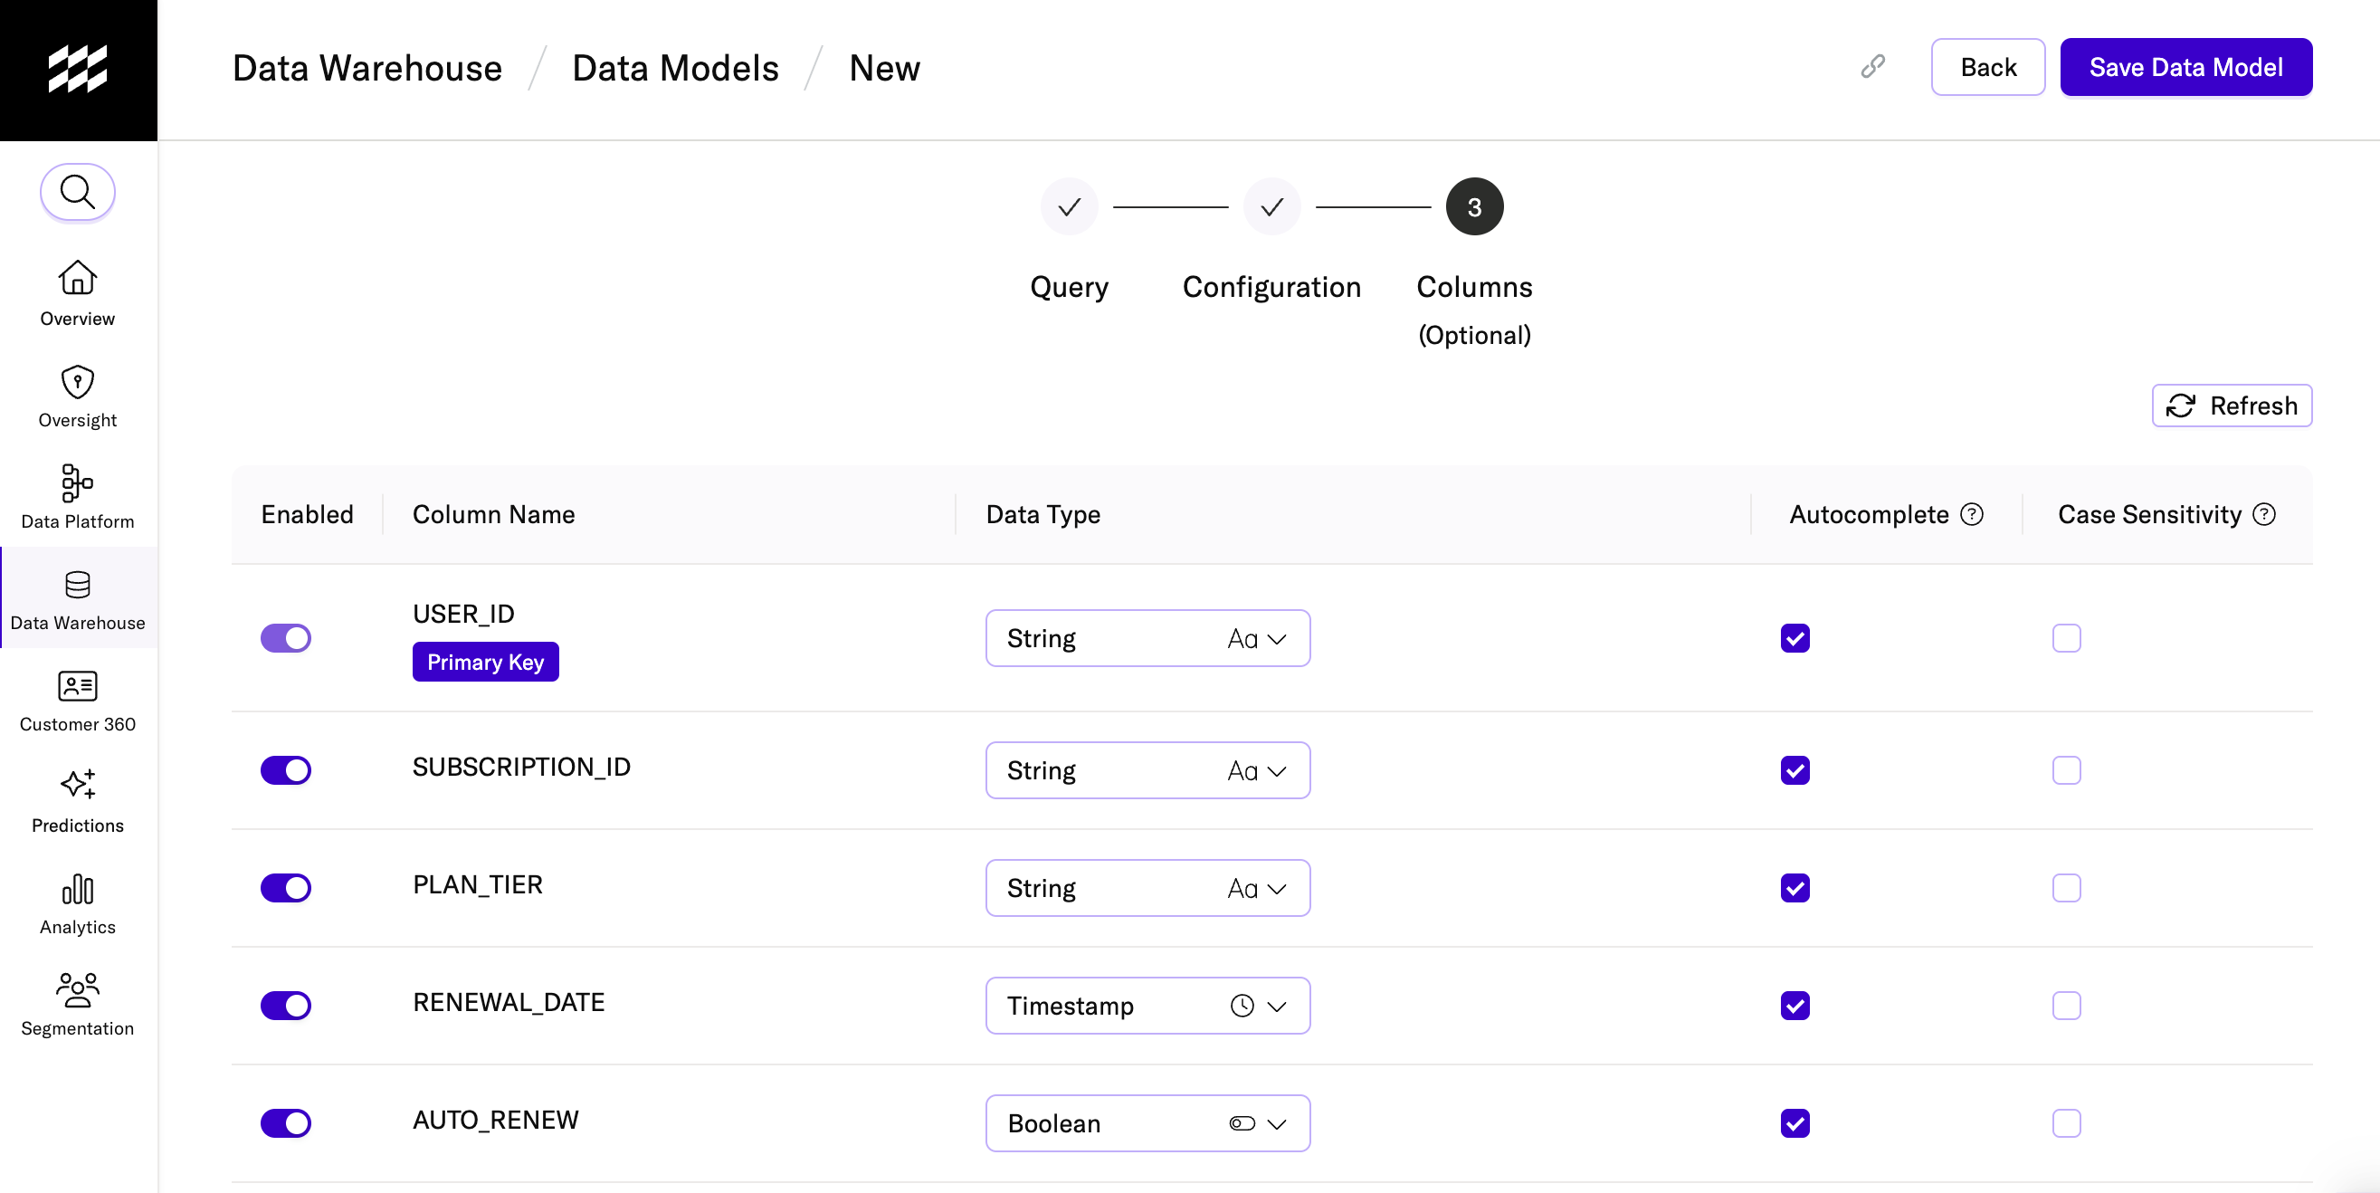
Task: Open the search magnifier in sidebar
Action: 78,192
